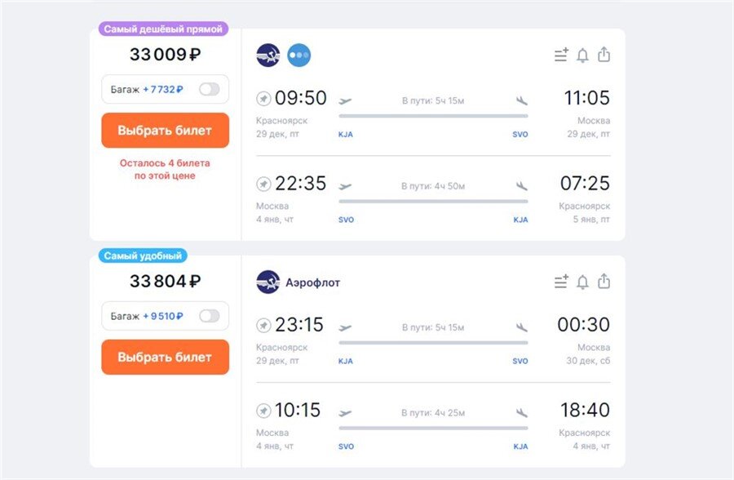Click the 09:50 flight route progress line
The width and height of the screenshot is (734, 480).
[x=432, y=116]
